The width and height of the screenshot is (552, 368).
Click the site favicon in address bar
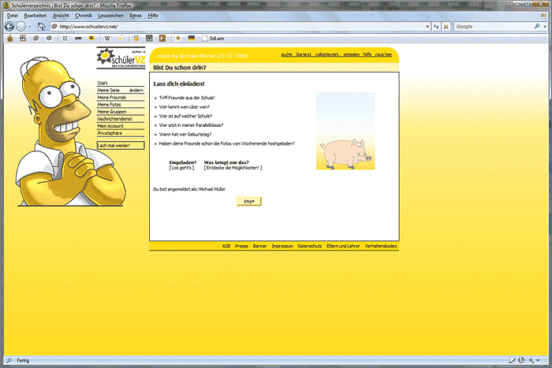(x=54, y=26)
